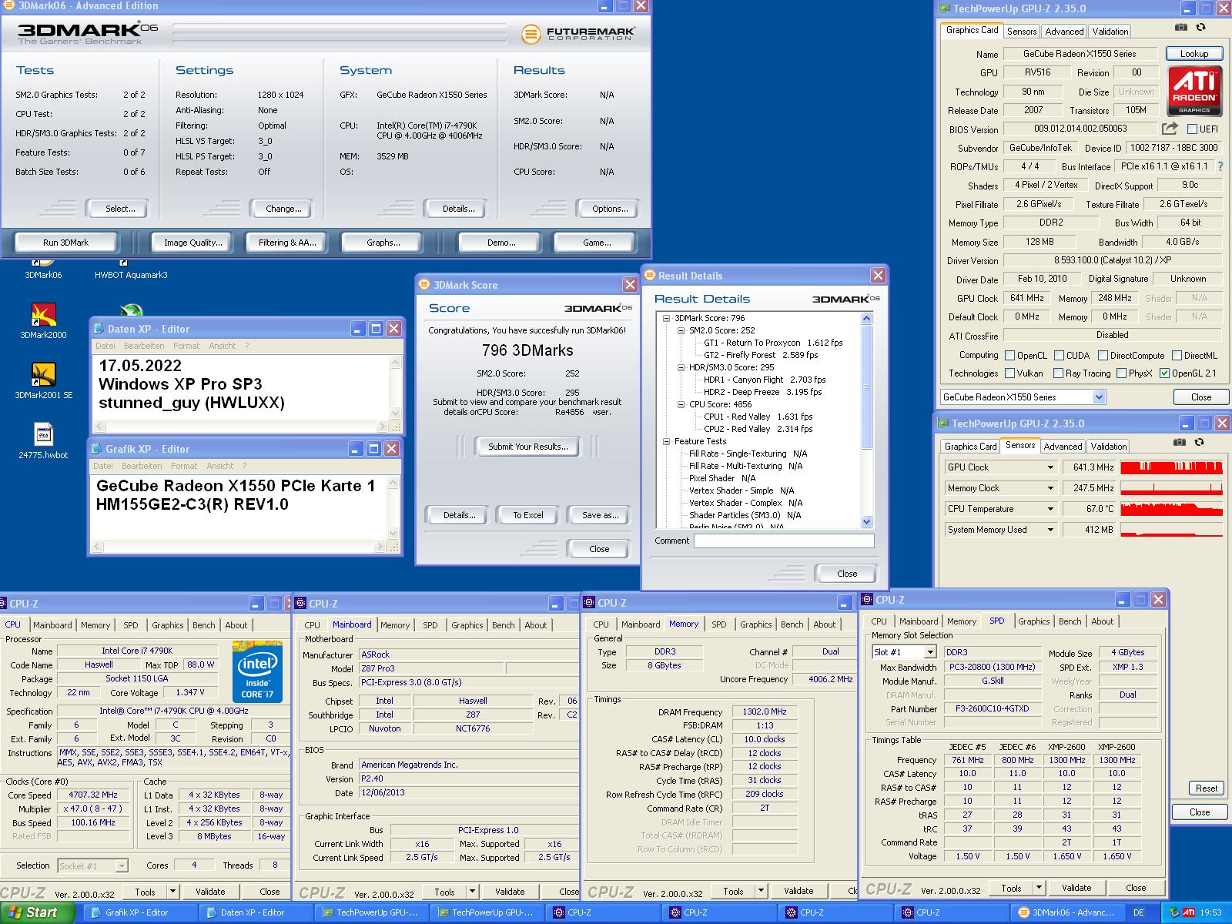Click the Run 3DMark button
Viewport: 1232px width, 924px height.
(x=66, y=243)
